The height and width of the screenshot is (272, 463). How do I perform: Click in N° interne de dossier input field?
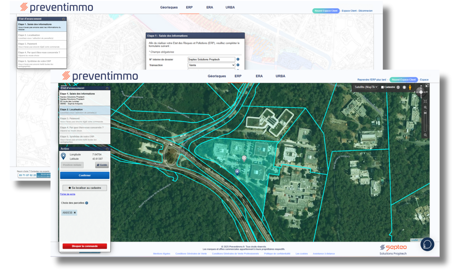click(211, 60)
